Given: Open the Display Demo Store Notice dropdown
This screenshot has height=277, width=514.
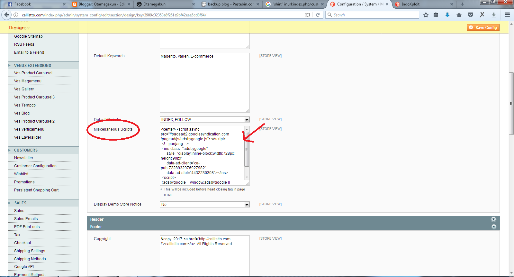Looking at the screenshot, I should coord(204,205).
